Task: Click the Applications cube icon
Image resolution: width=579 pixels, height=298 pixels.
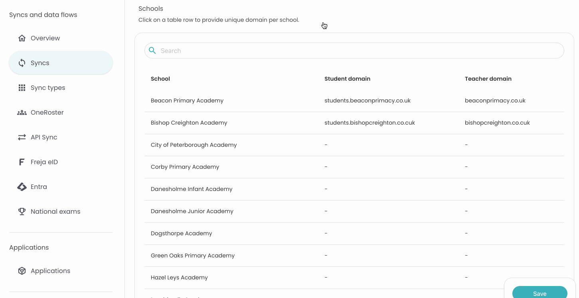Action: [22, 271]
